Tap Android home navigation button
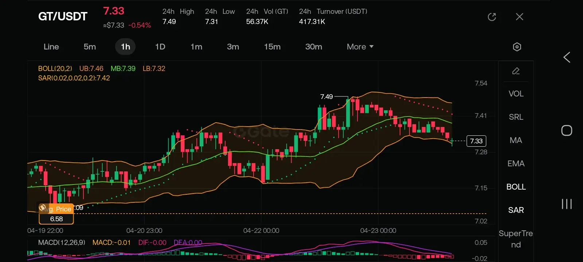The height and width of the screenshot is (262, 583). pyautogui.click(x=567, y=130)
